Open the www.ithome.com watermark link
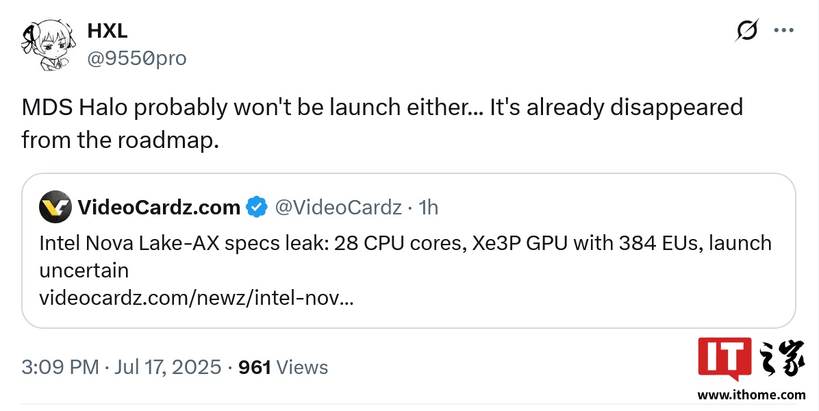819x411 pixels. 751,395
